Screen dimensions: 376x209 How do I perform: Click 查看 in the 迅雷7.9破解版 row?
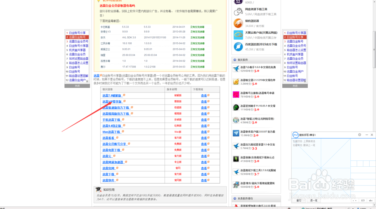point(204,96)
